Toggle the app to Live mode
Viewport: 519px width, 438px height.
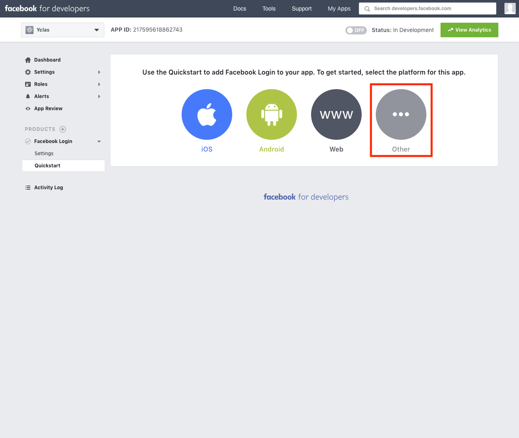pyautogui.click(x=356, y=30)
